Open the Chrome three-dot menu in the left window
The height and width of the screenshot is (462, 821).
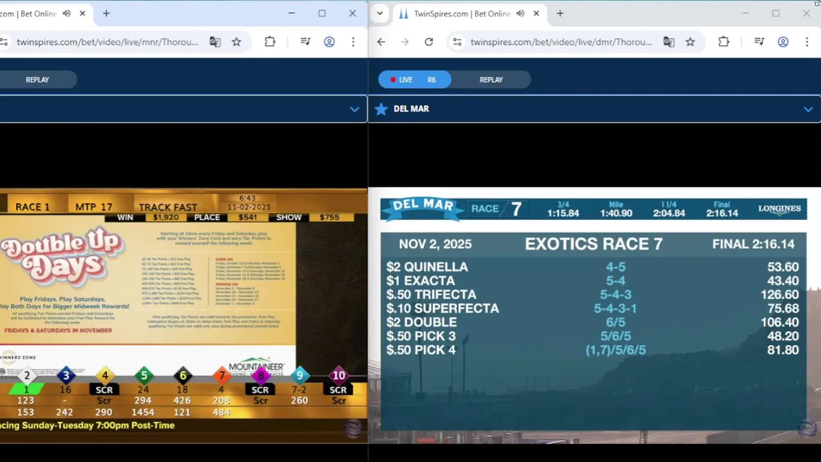(x=353, y=42)
